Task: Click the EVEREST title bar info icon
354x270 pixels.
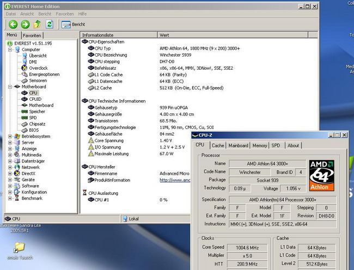Action: [x=8, y=7]
